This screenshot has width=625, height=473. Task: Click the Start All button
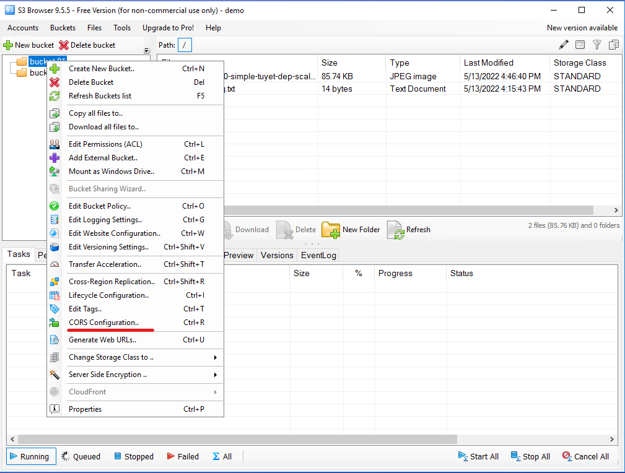click(478, 456)
